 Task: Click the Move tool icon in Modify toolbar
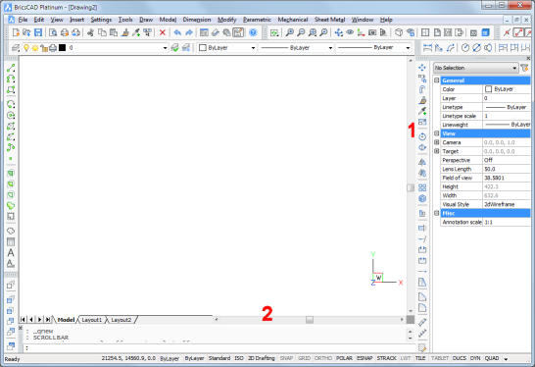(422, 68)
